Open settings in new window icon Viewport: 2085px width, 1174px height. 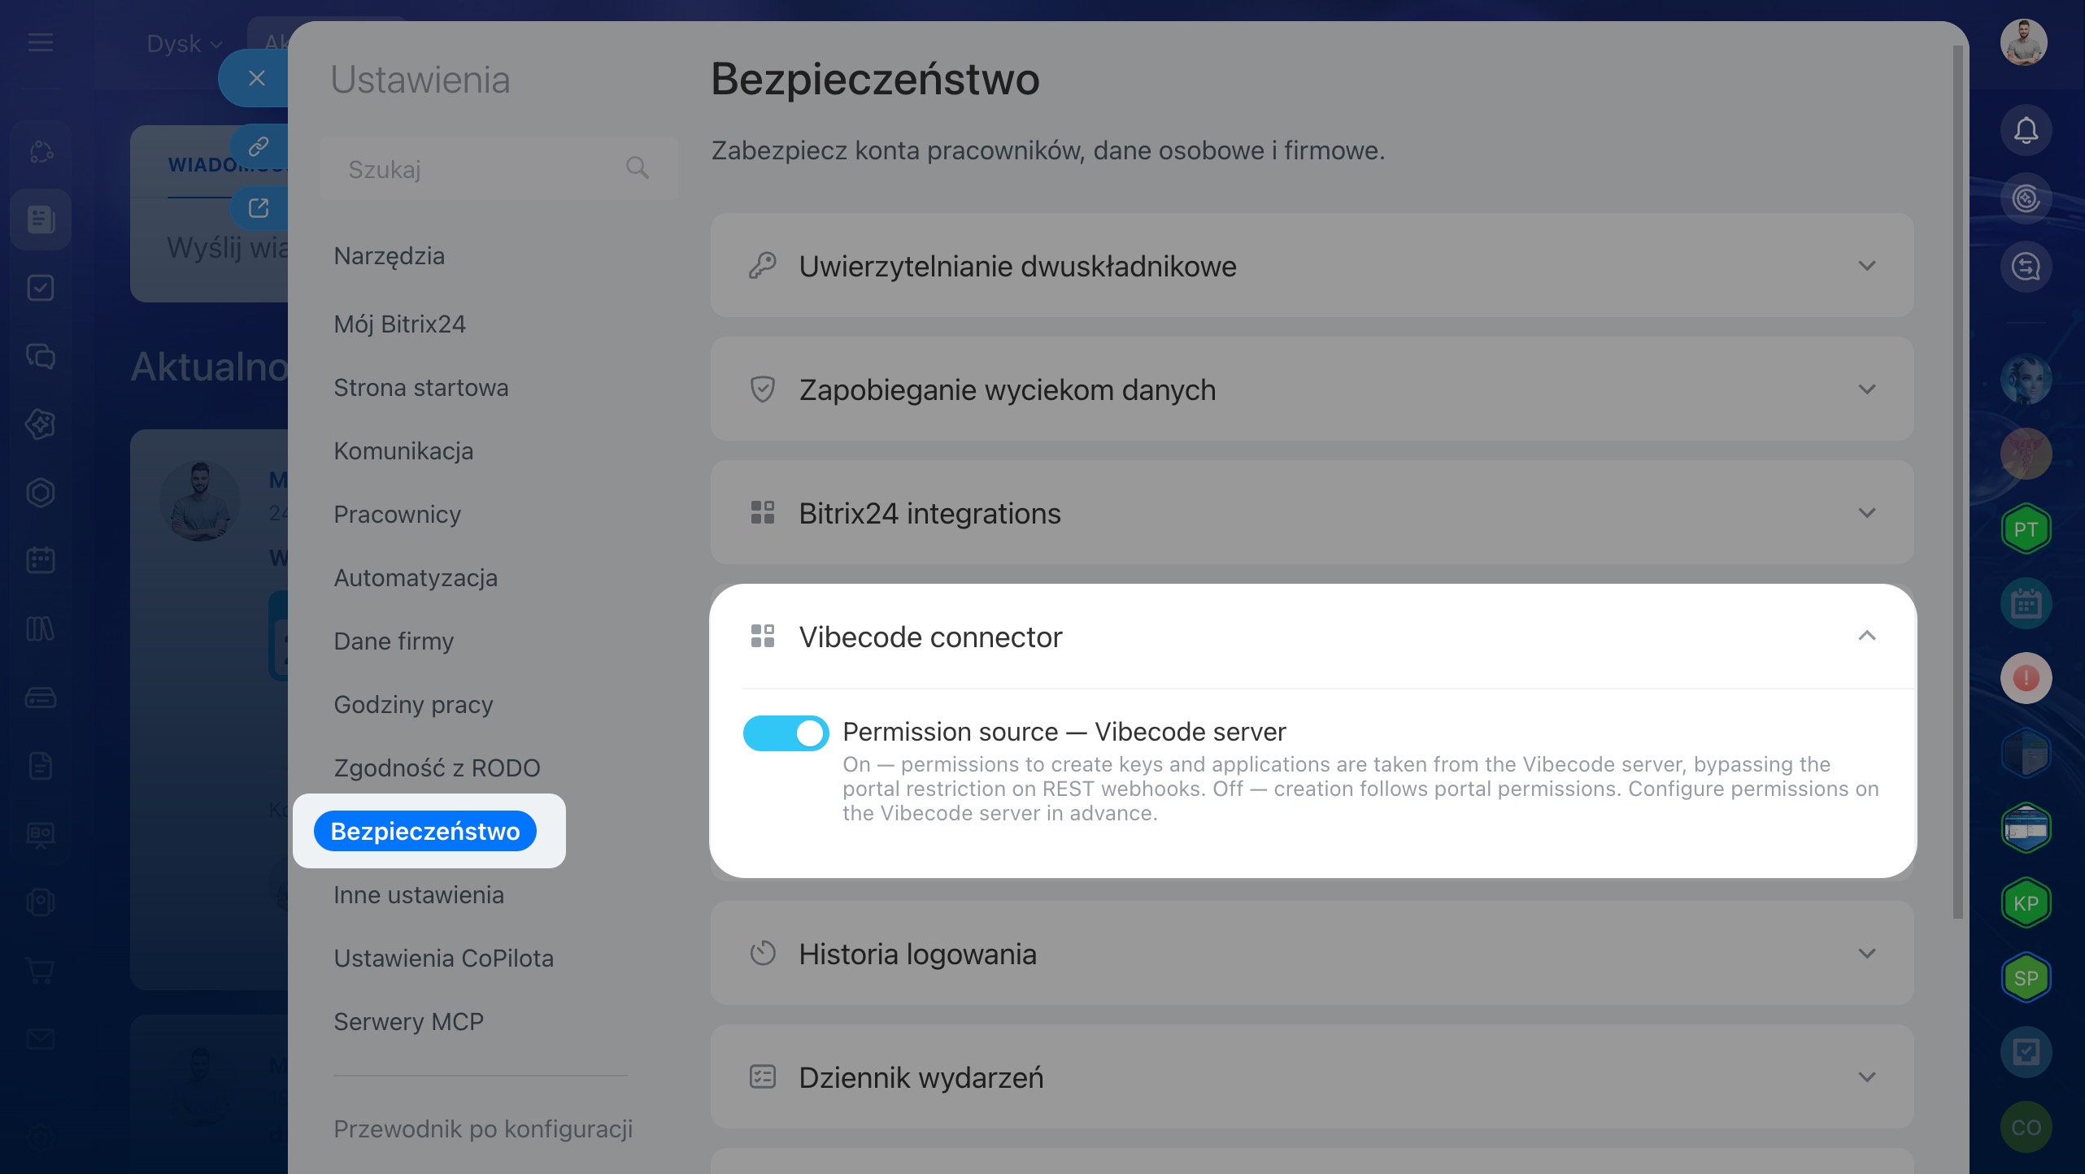coord(259,208)
